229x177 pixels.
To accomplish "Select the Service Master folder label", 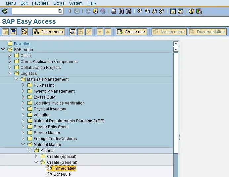I will pos(47,133).
